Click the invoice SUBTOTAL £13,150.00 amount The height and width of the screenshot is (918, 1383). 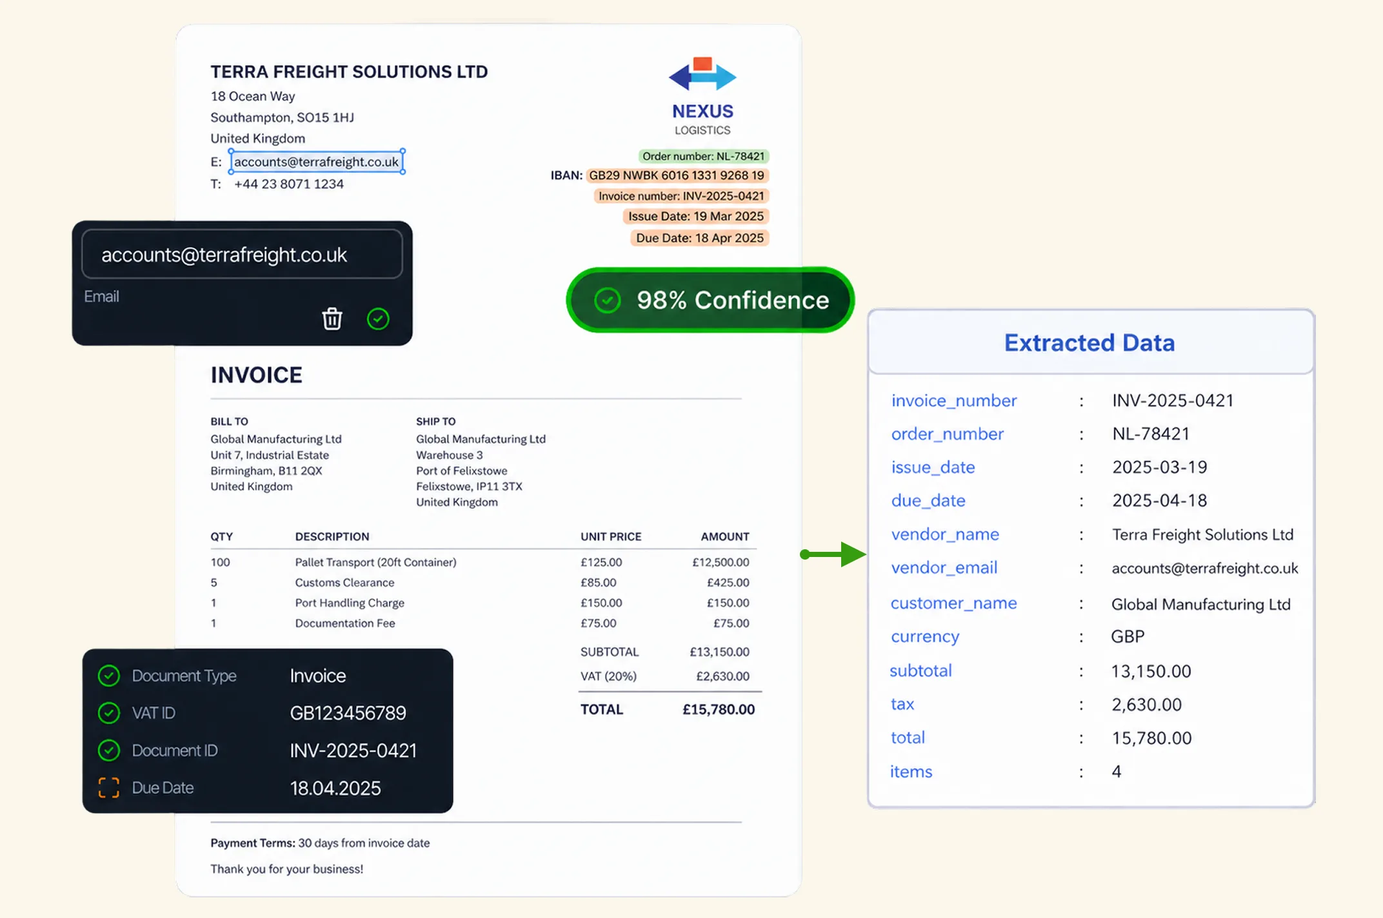719,652
